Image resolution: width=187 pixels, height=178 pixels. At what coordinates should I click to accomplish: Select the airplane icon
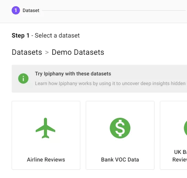tap(45, 128)
